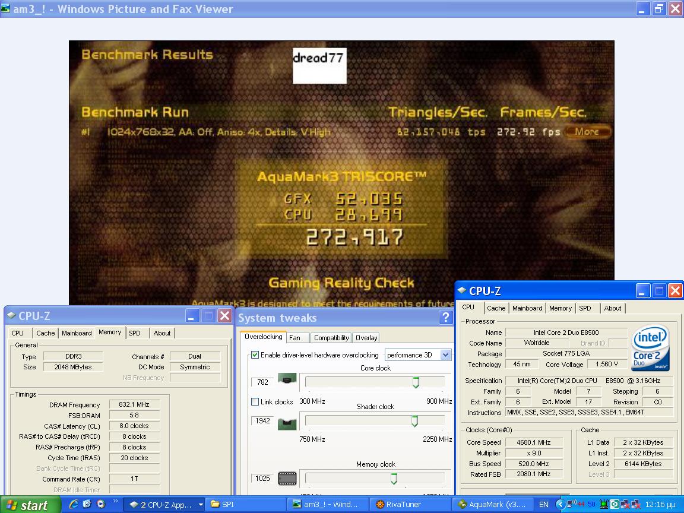Viewport: 684px width, 513px height.
Task: Switch to the SPI folder taskbar button
Action: (246, 505)
